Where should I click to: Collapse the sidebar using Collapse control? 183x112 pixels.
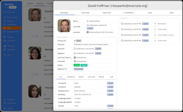8,109
